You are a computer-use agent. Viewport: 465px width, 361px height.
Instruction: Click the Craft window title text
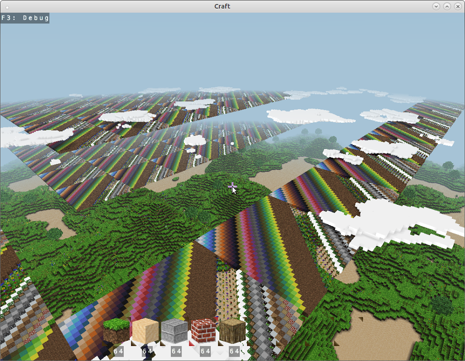(222, 6)
